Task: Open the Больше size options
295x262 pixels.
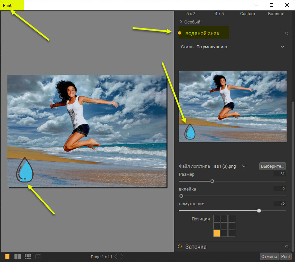Action: pyautogui.click(x=276, y=14)
